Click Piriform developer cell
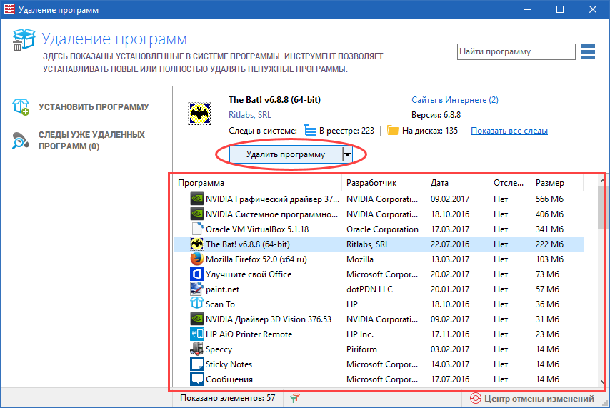The height and width of the screenshot is (408, 610). click(x=362, y=349)
